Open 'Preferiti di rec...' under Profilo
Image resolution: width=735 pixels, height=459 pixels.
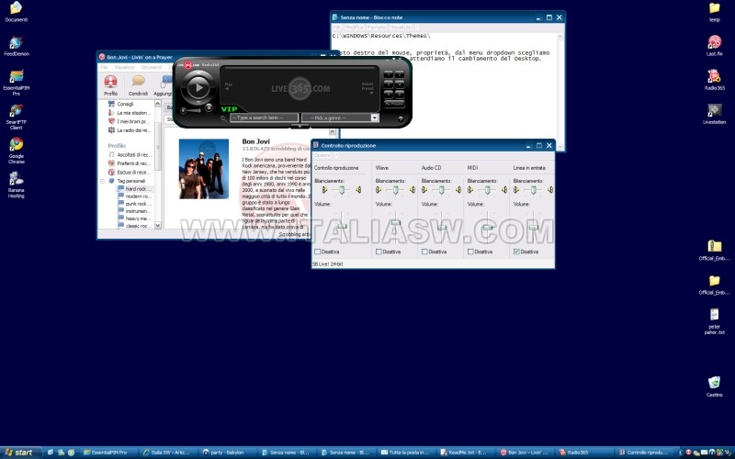130,163
